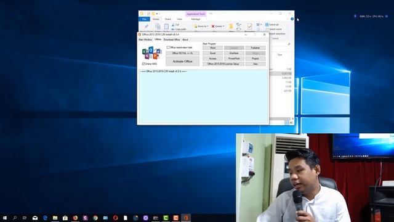Open the About tab

click(185, 39)
